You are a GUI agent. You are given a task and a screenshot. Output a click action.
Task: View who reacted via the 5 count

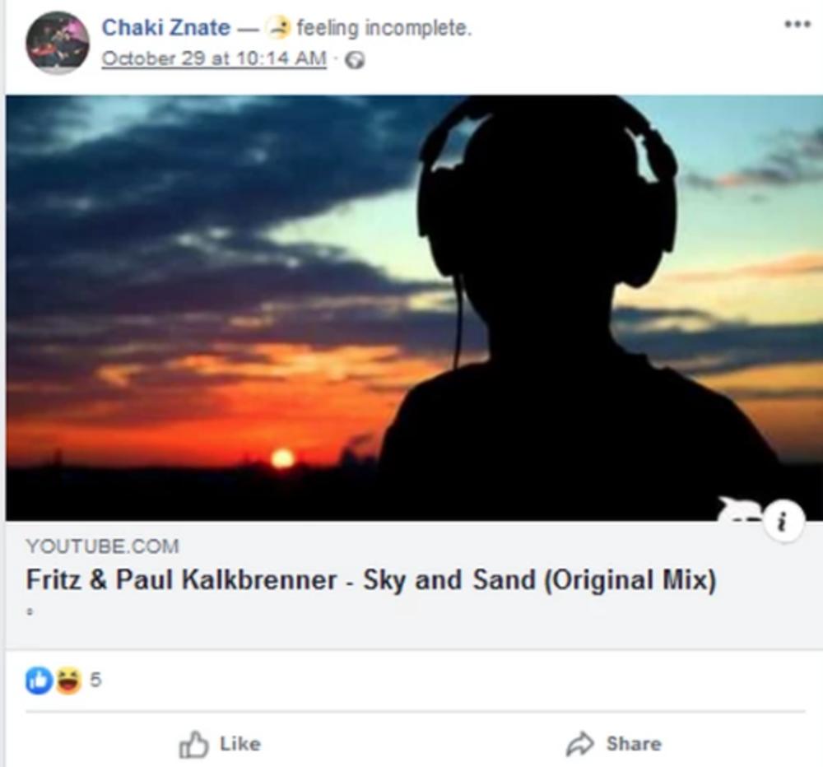95,681
